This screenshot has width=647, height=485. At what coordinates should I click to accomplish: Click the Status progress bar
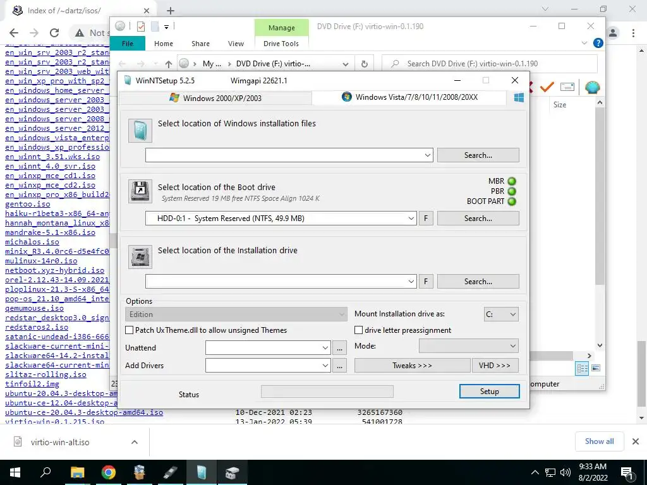pyautogui.click(x=327, y=392)
